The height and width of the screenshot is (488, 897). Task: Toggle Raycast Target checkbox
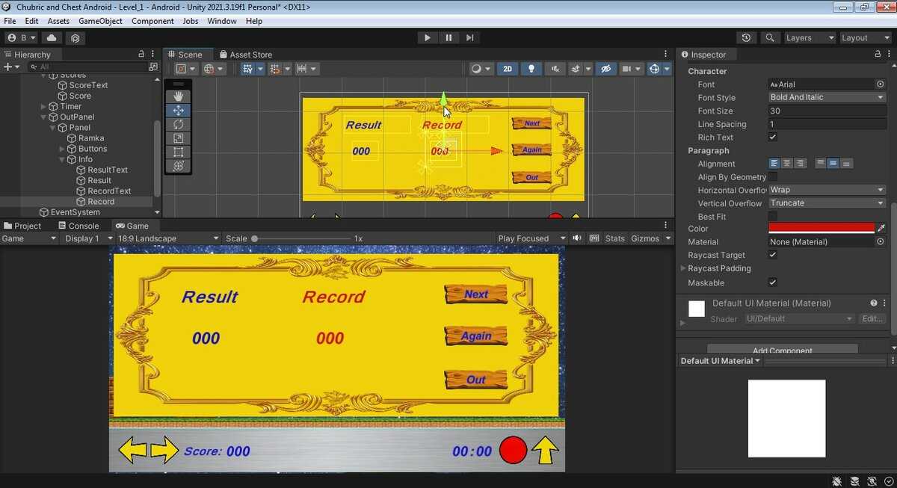[773, 255]
